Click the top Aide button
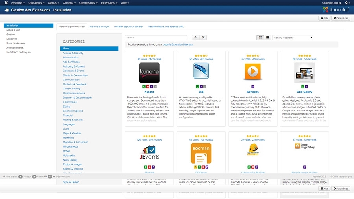The image size is (354, 199). [324, 18]
